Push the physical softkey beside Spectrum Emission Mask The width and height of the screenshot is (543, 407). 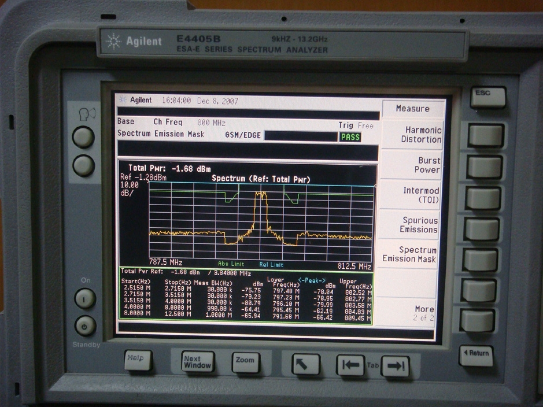click(x=481, y=260)
